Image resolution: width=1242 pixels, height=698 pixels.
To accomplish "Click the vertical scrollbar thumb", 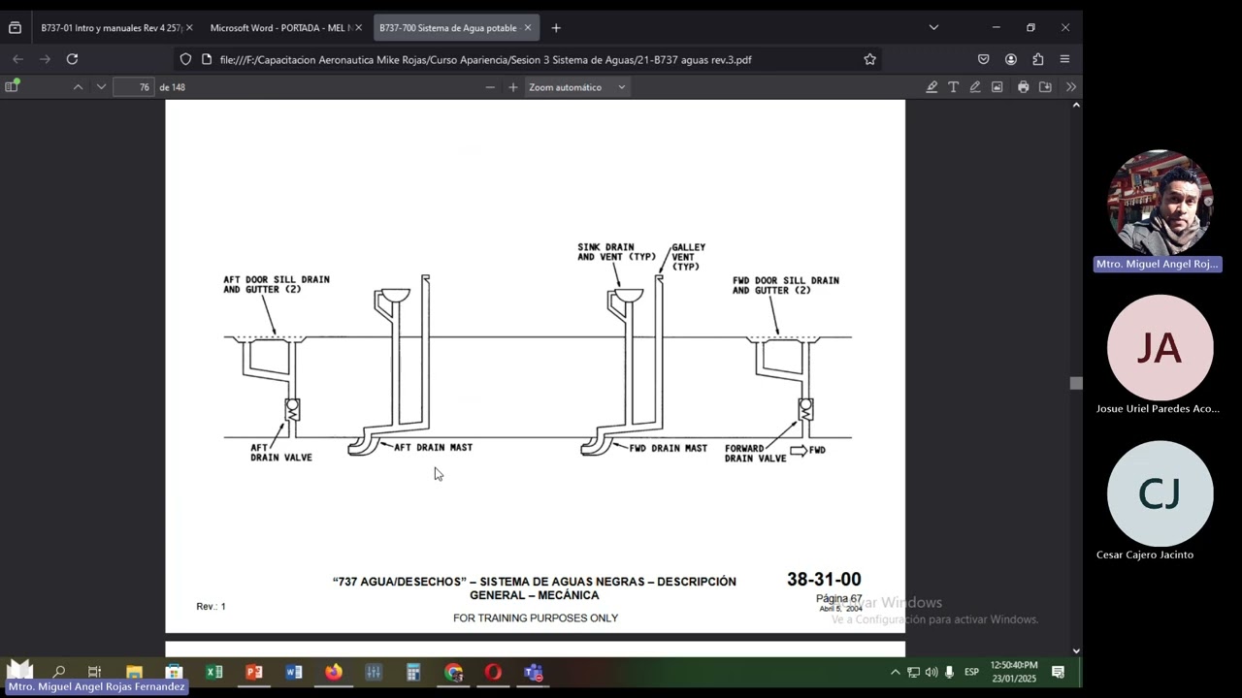I will pos(1075,383).
